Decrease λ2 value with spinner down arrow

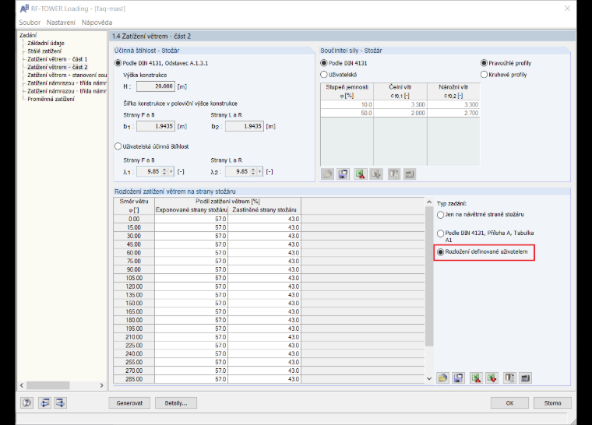253,174
